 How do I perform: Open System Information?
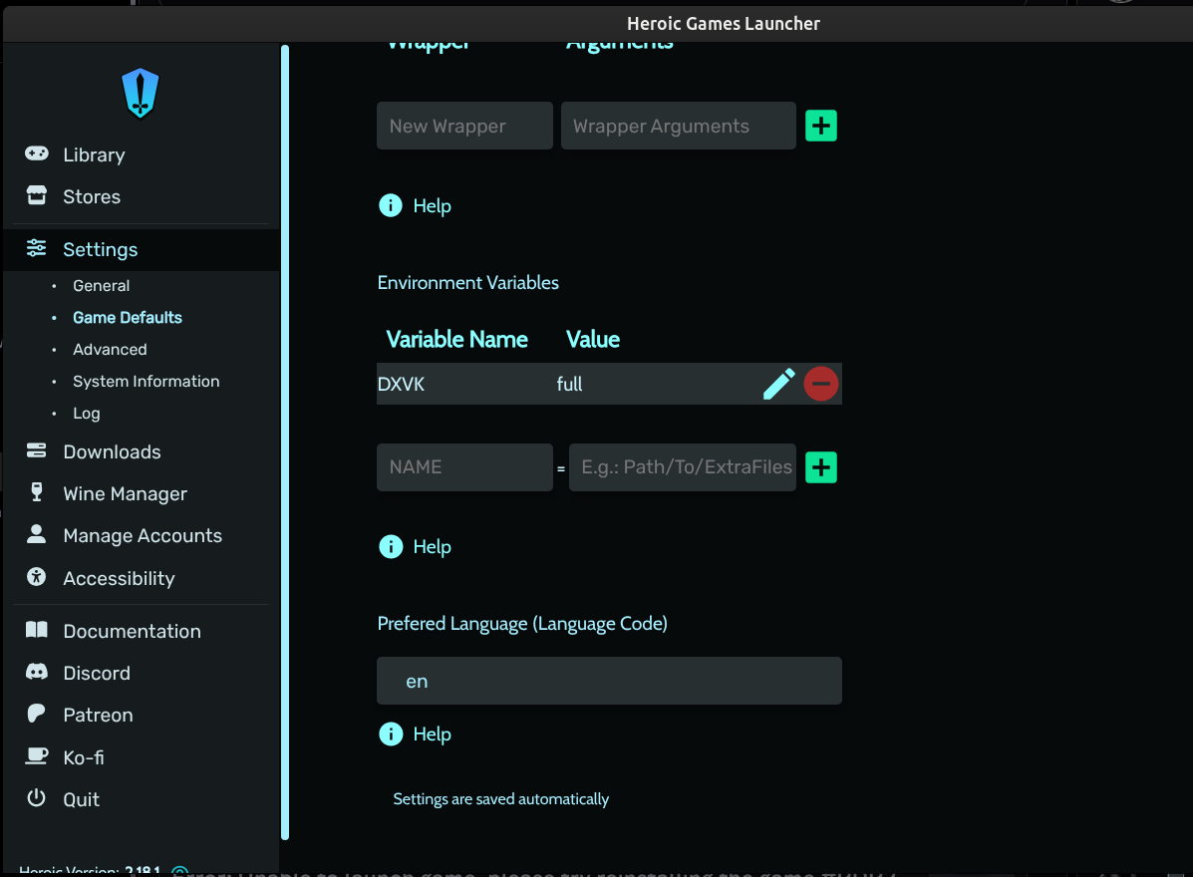(147, 381)
